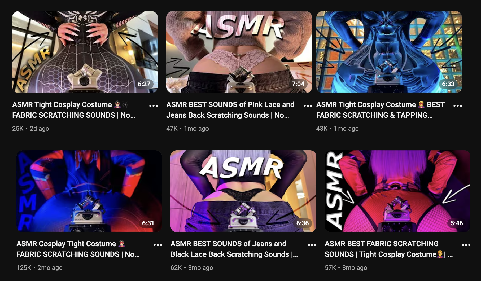481x281 pixels.
Task: Open more options for Pink Lace video
Action: pyautogui.click(x=308, y=106)
